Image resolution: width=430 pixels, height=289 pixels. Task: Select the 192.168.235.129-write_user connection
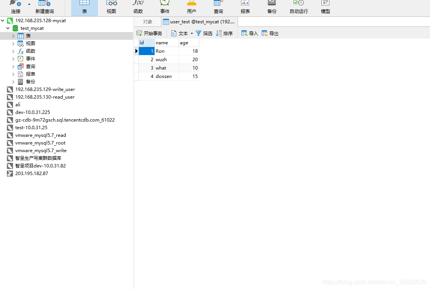(45, 89)
